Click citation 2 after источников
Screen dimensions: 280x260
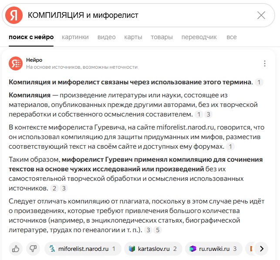[54, 188]
